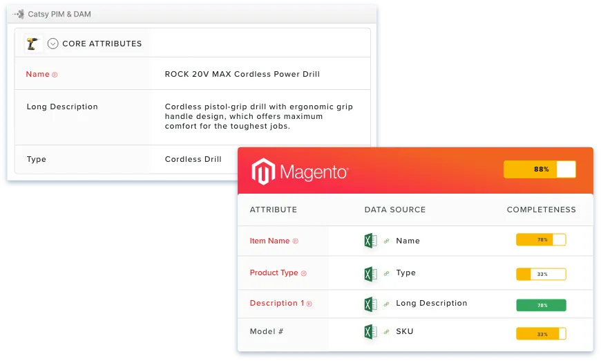The image size is (601, 361).
Task: Select the Product Type attribute link
Action: [x=274, y=272]
